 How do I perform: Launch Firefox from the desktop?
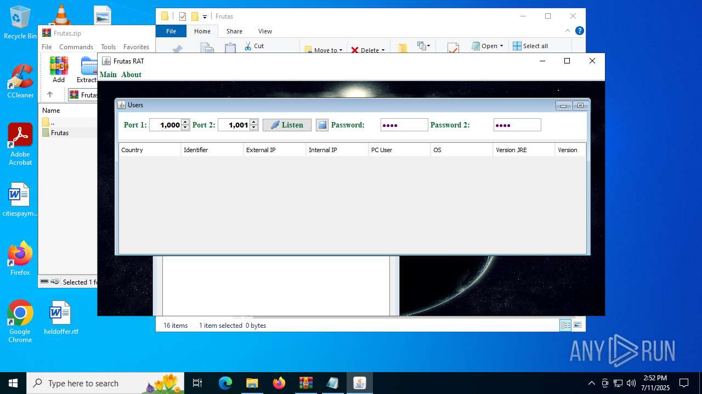coord(20,258)
